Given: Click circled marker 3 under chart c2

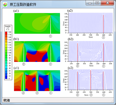Looking at the screenshot, I should pyautogui.click(x=91, y=95).
